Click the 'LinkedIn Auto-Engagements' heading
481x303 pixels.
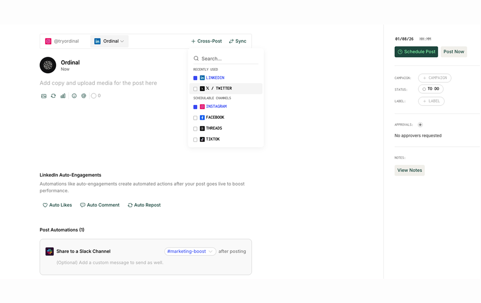point(70,175)
